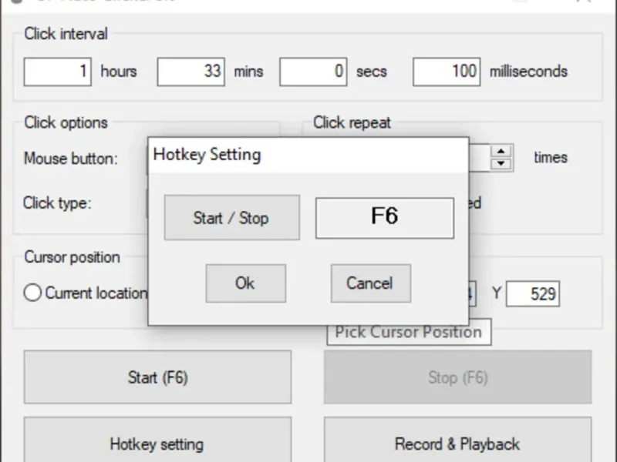
Task: Click the secs input field
Action: (x=313, y=72)
